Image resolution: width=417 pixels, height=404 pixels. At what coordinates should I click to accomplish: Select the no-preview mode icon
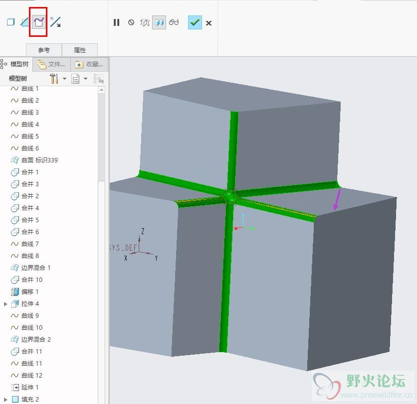click(x=131, y=22)
